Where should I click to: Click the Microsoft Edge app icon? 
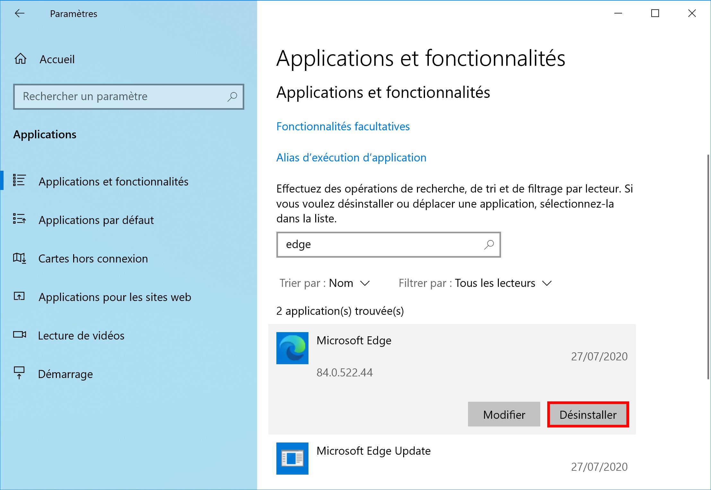[x=292, y=348]
